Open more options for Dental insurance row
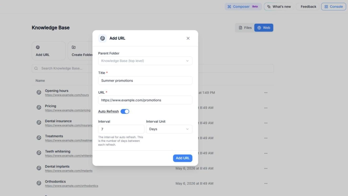348x196 pixels. [x=266, y=123]
